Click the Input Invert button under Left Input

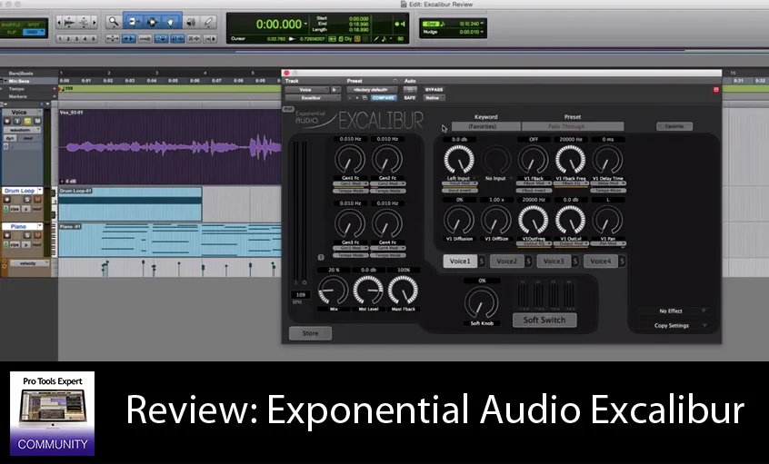tap(460, 190)
